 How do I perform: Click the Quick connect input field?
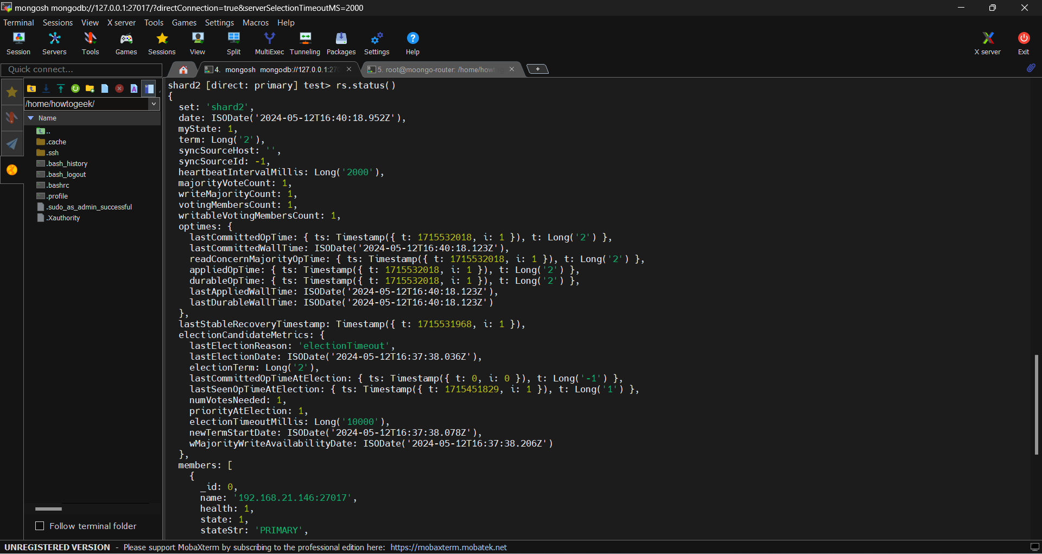point(81,69)
